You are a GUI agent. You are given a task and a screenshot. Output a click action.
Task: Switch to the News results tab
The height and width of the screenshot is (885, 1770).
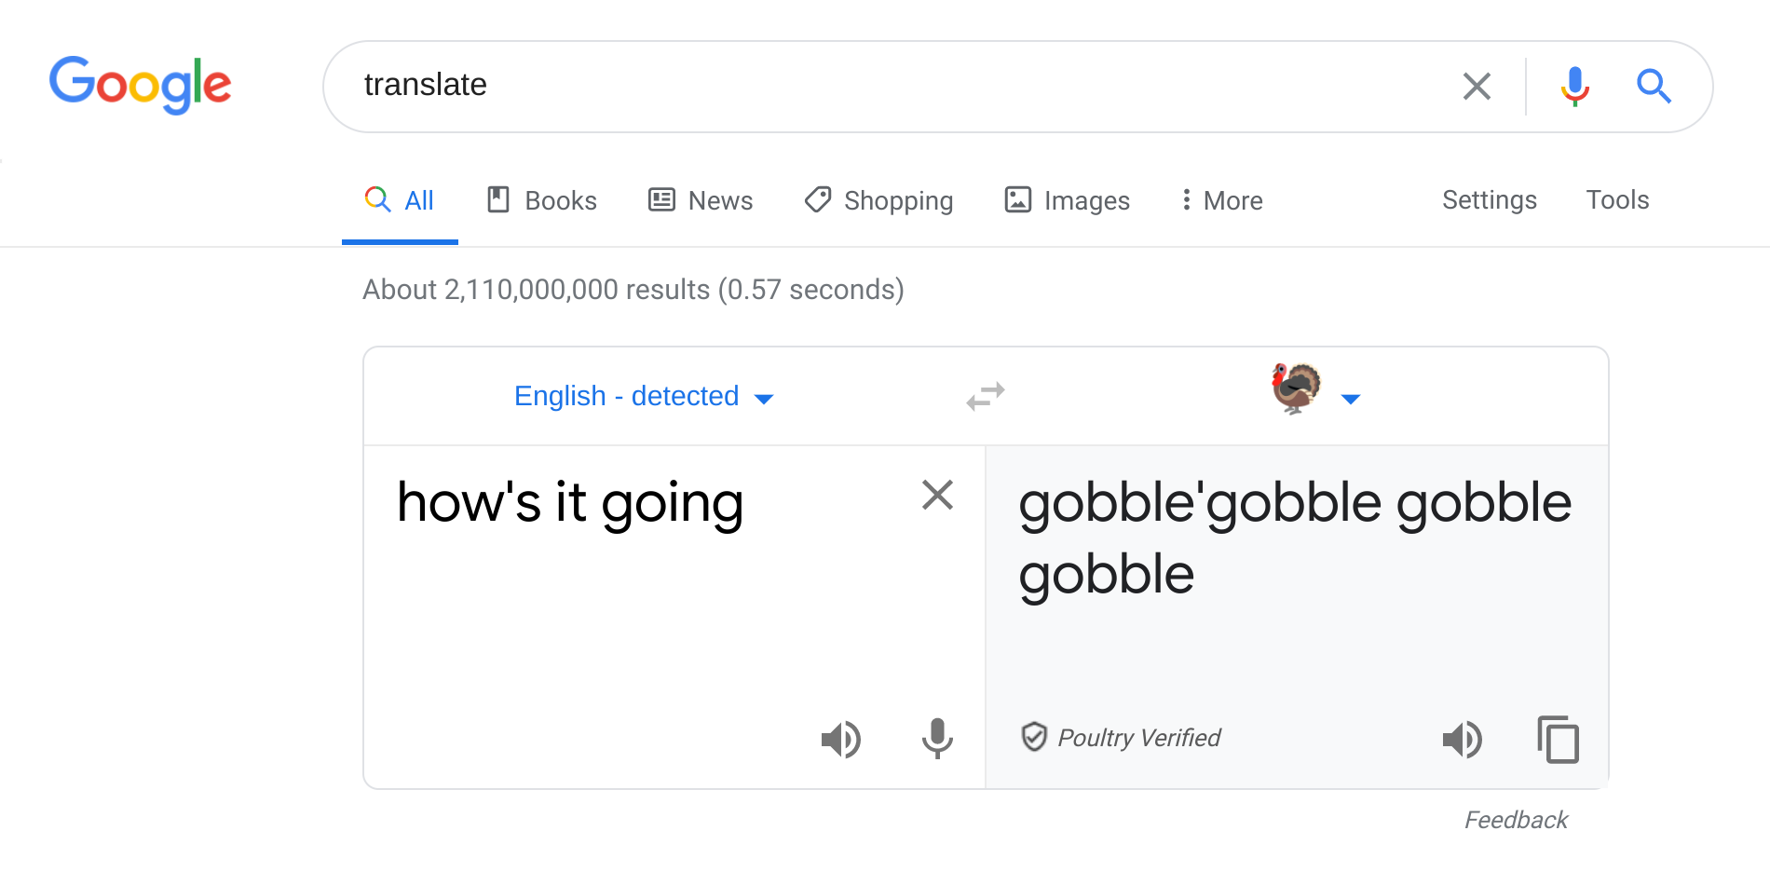[700, 200]
